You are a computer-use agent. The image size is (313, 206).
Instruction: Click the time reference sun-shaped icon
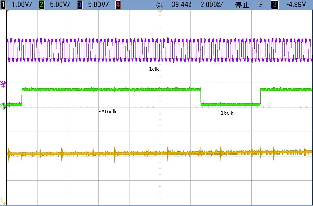point(160,5)
